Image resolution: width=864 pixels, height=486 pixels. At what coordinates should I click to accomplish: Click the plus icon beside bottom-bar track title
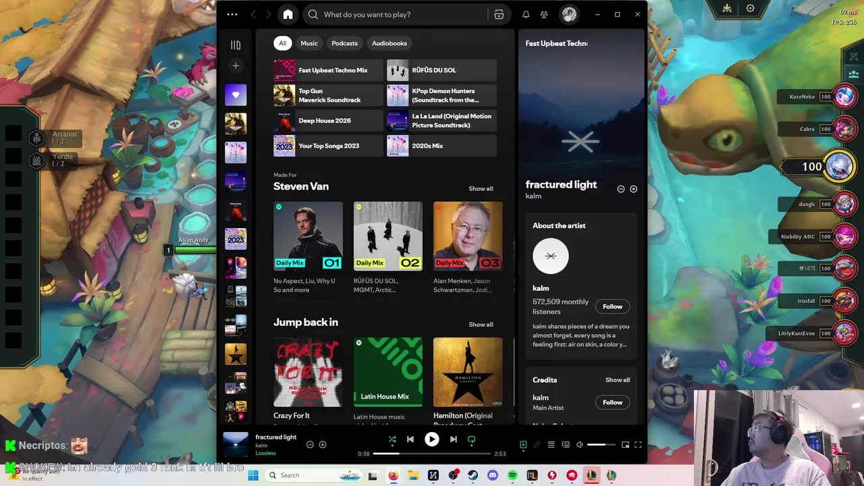coord(323,444)
